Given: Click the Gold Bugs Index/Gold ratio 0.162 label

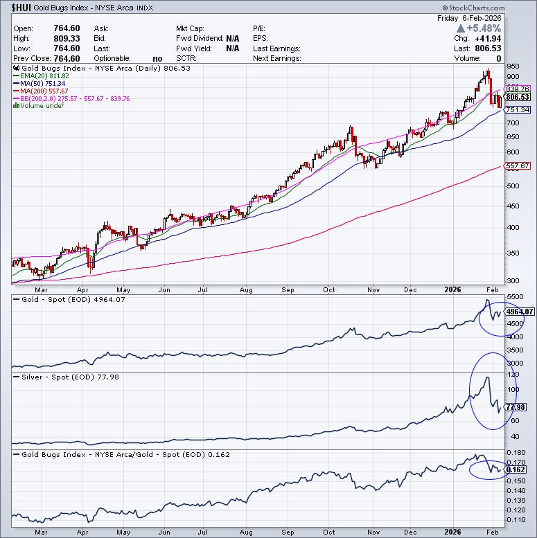Looking at the screenshot, I should coord(125,455).
